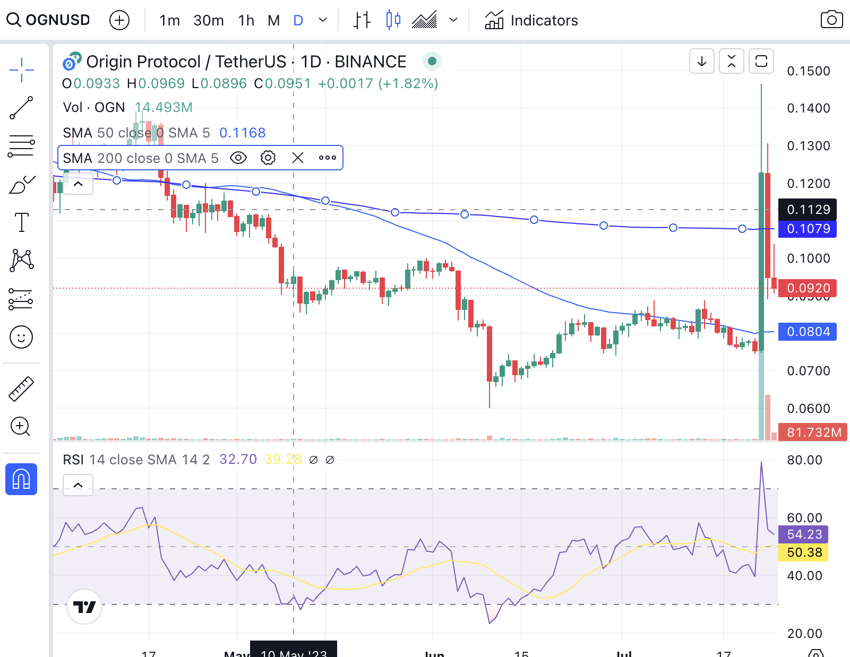Screen dimensions: 850x657
Task: Click the TradingView logo
Action: [84, 607]
